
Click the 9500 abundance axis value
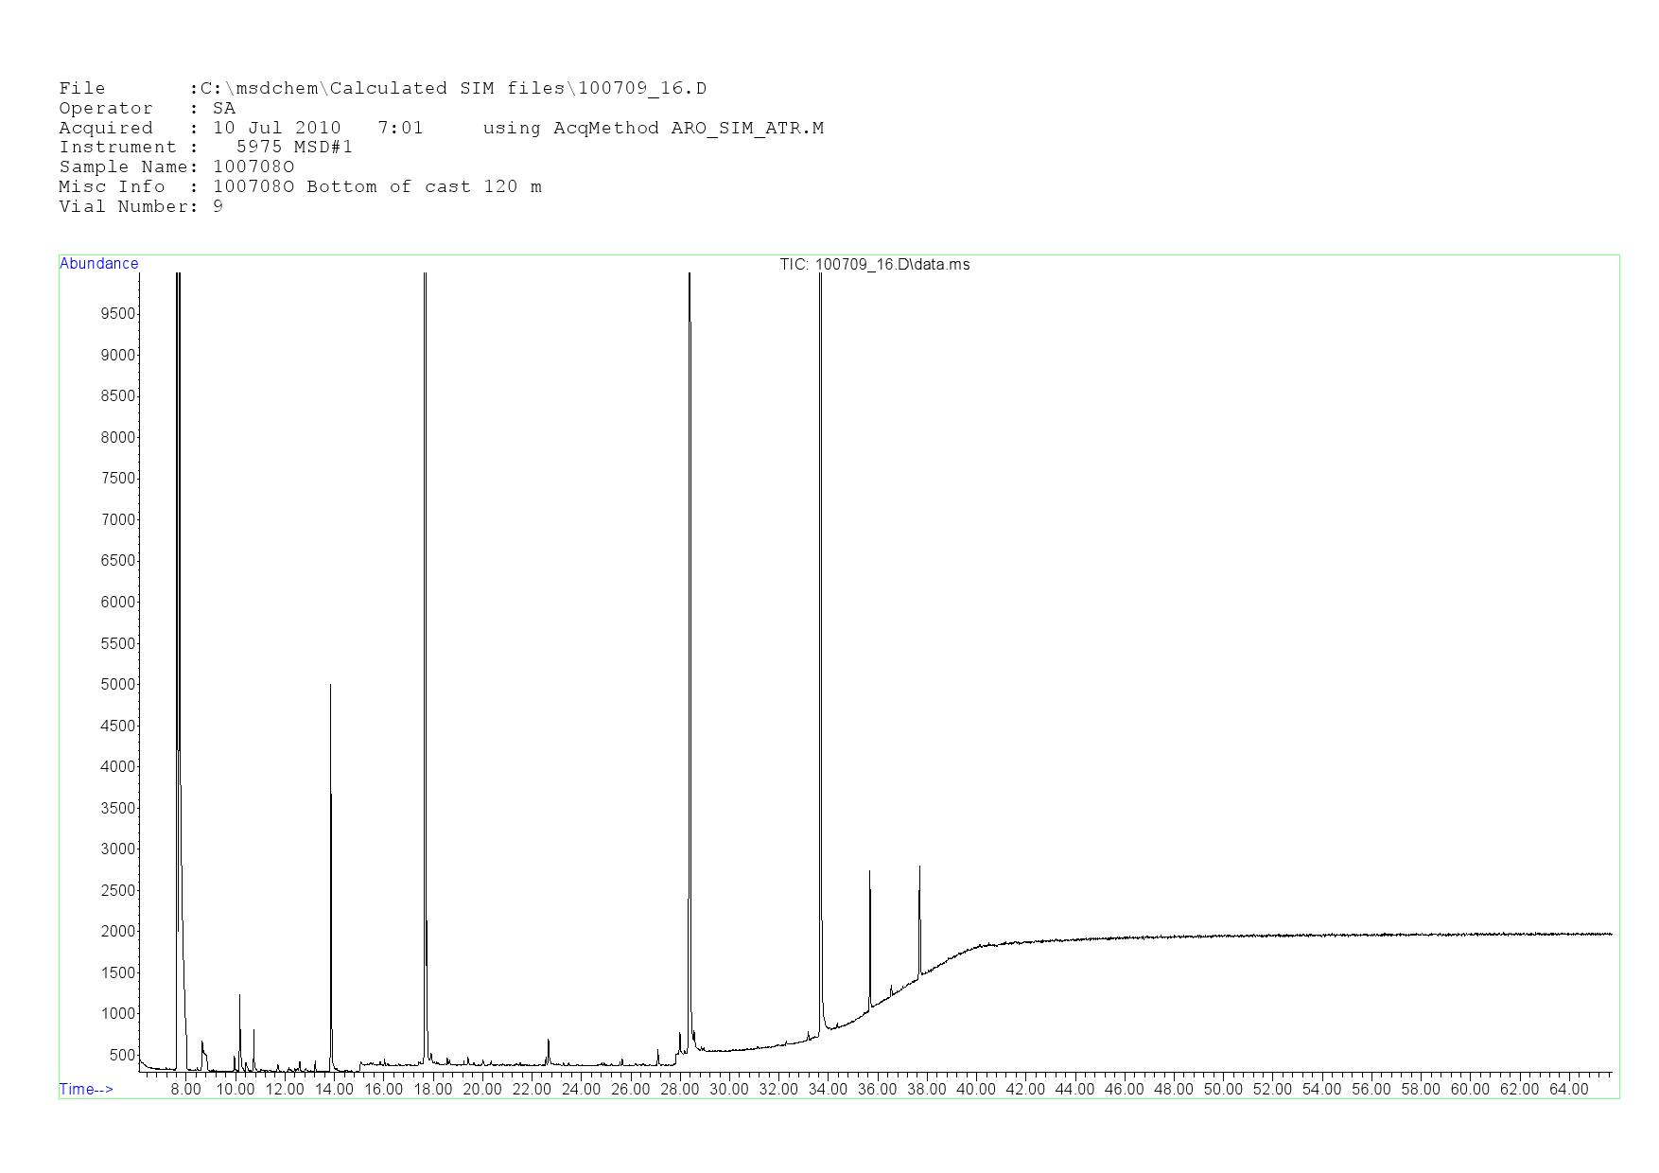click(117, 314)
